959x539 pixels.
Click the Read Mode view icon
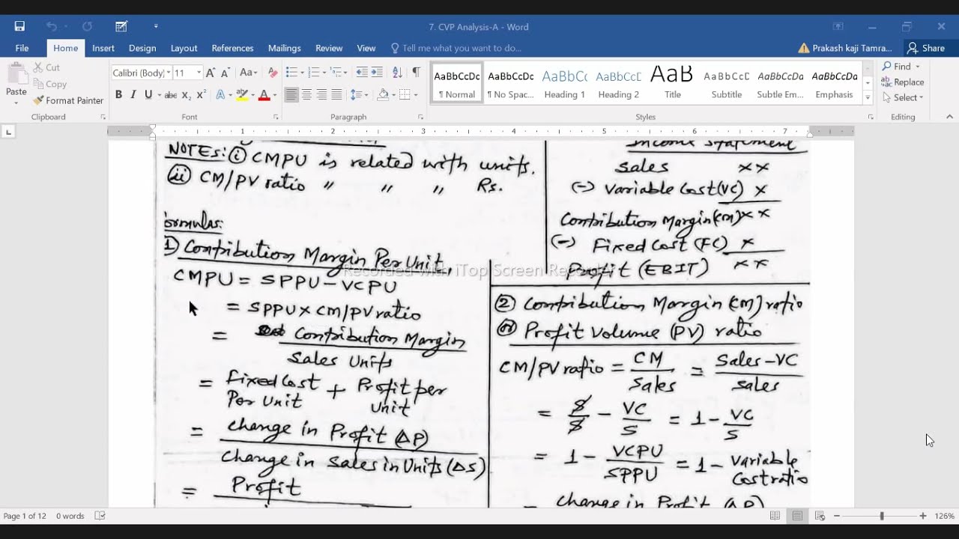click(x=775, y=516)
